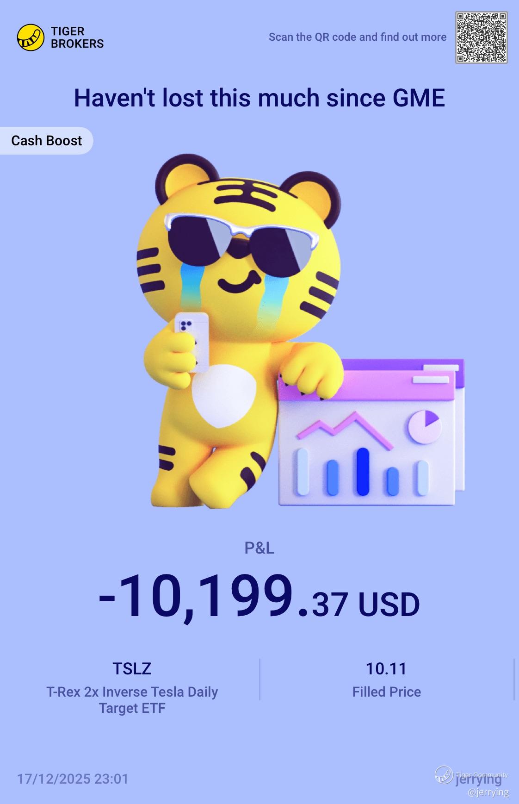Click the 17/12/2025 23:01 timestamp

(73, 779)
